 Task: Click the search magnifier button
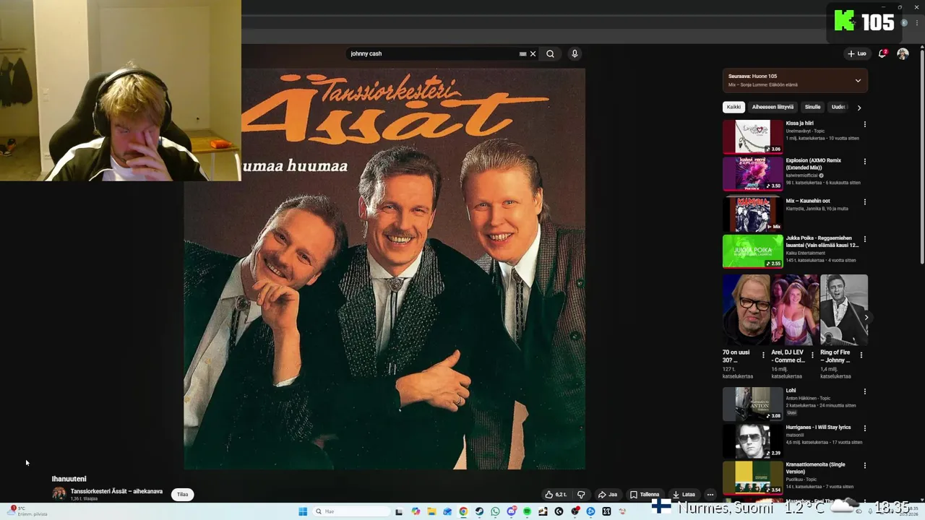550,53
